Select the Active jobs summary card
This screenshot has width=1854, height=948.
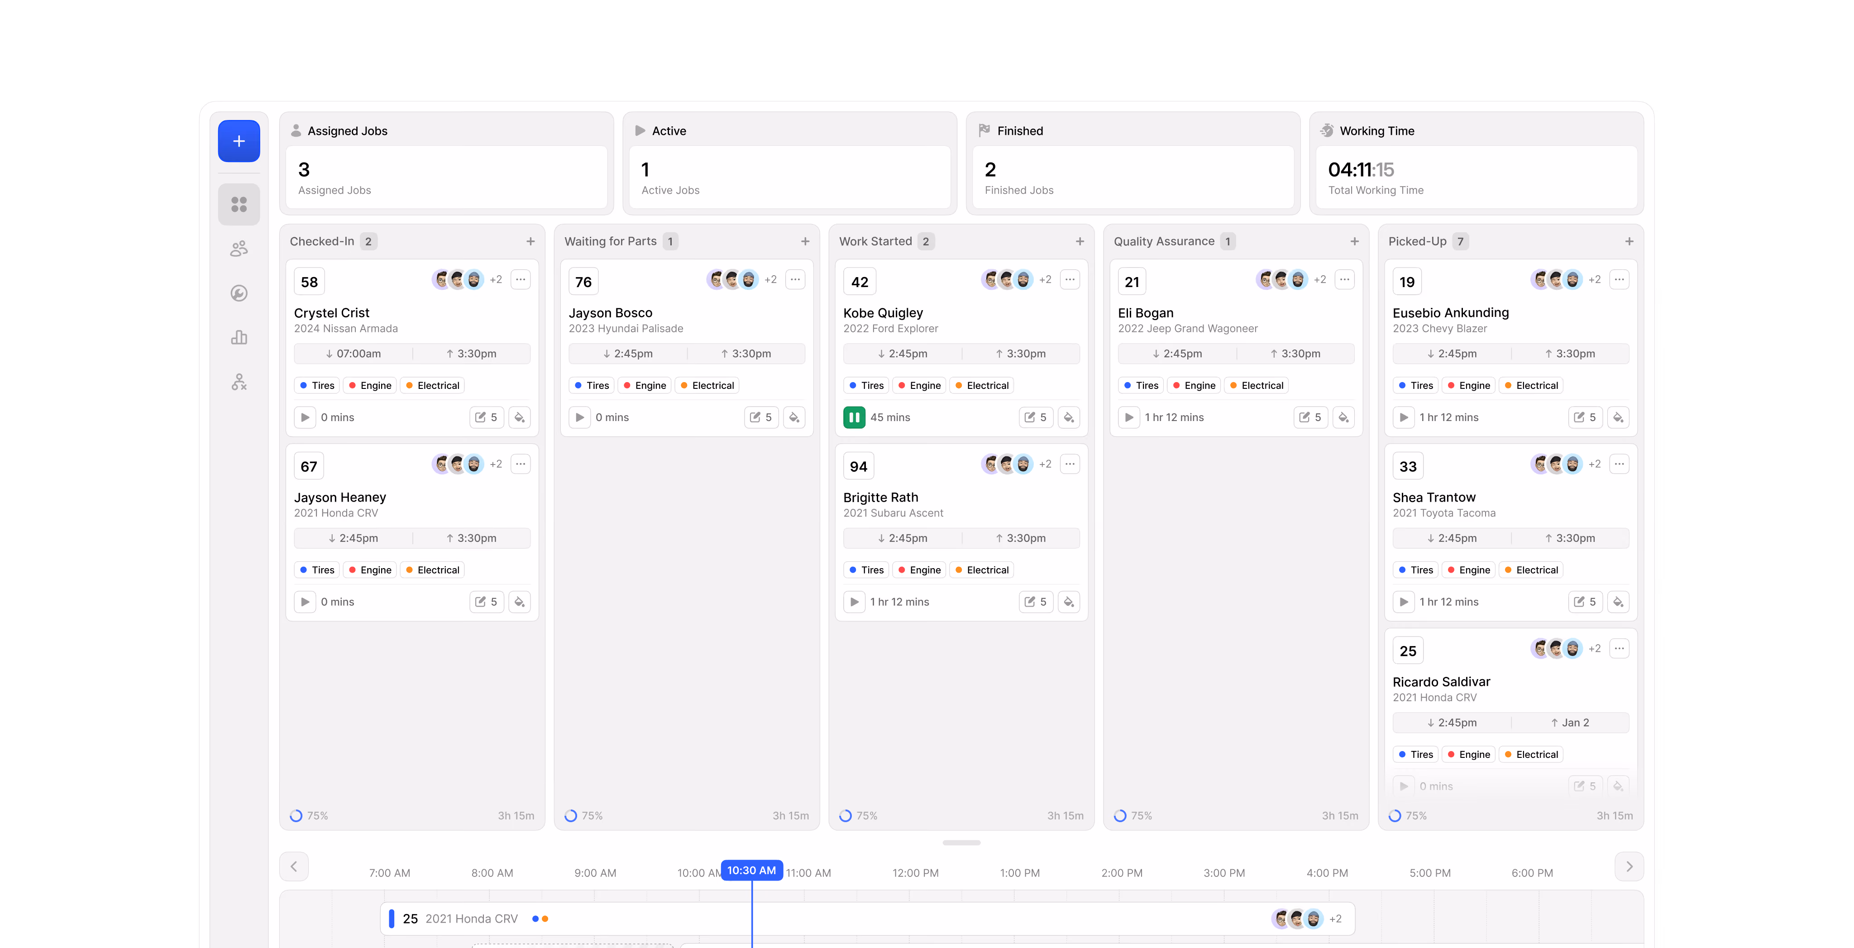click(x=789, y=163)
